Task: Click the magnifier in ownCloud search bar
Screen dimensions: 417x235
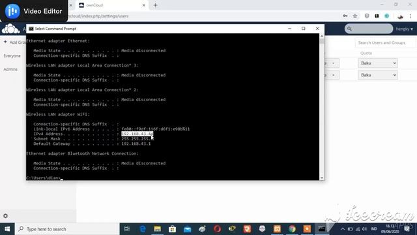Action: pos(349,29)
